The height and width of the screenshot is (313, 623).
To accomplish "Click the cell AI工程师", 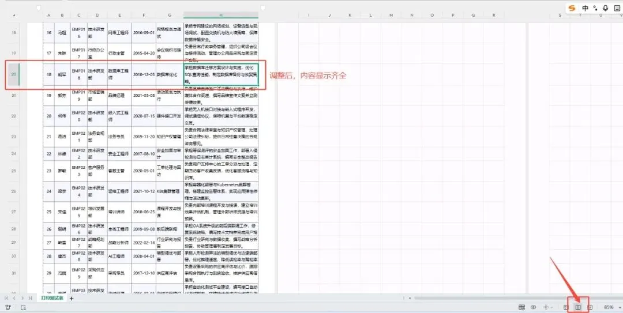I will (x=119, y=256).
